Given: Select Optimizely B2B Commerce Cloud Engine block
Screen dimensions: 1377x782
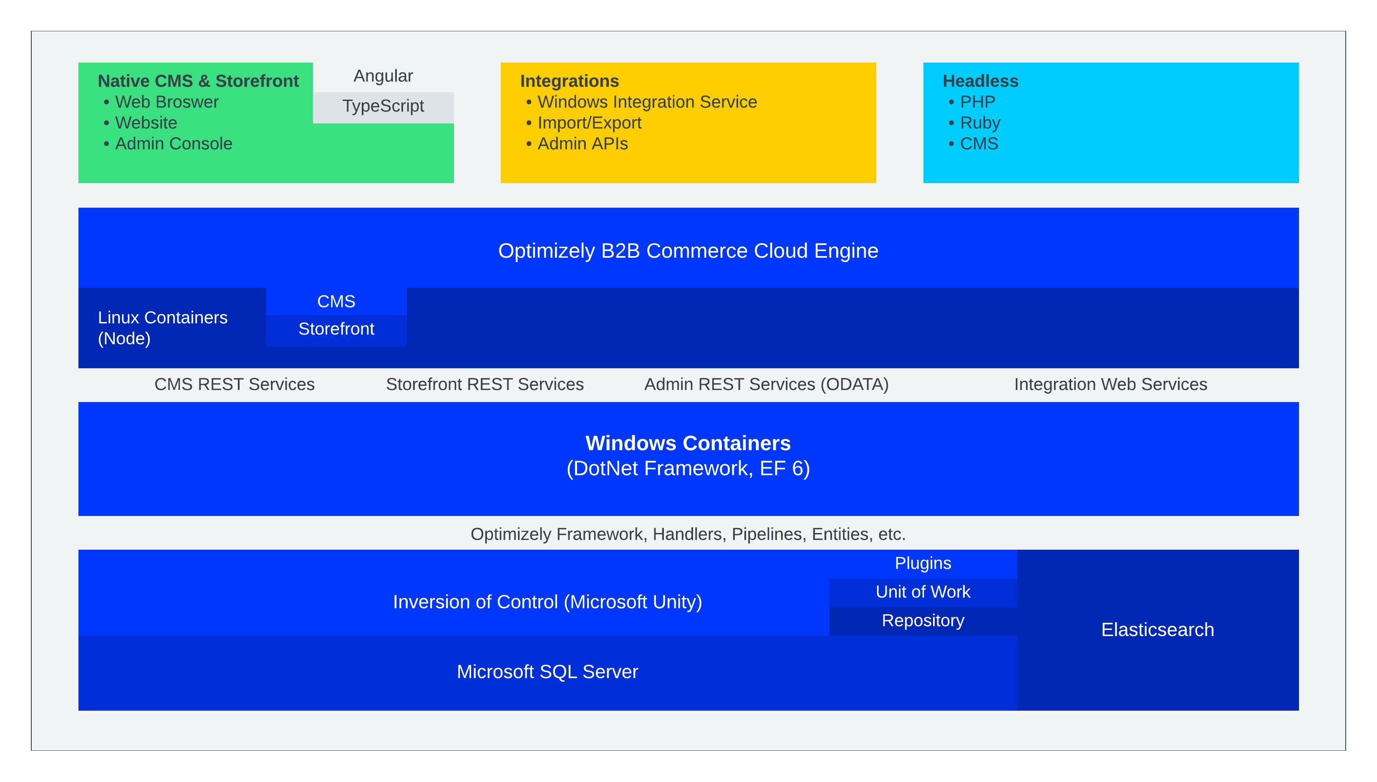Looking at the screenshot, I should (x=688, y=250).
